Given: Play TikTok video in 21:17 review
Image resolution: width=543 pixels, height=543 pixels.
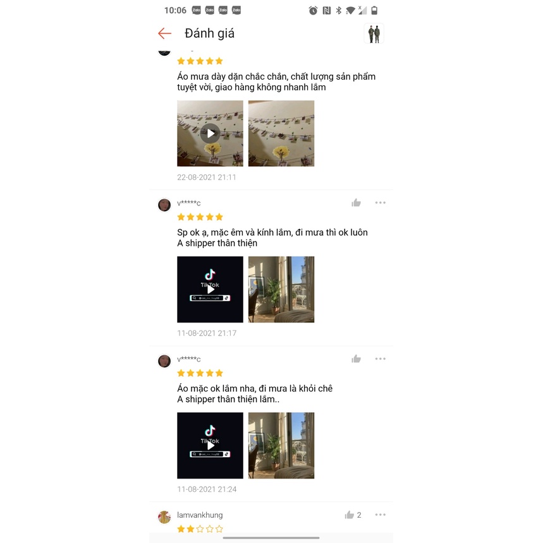Looking at the screenshot, I should [x=210, y=290].
